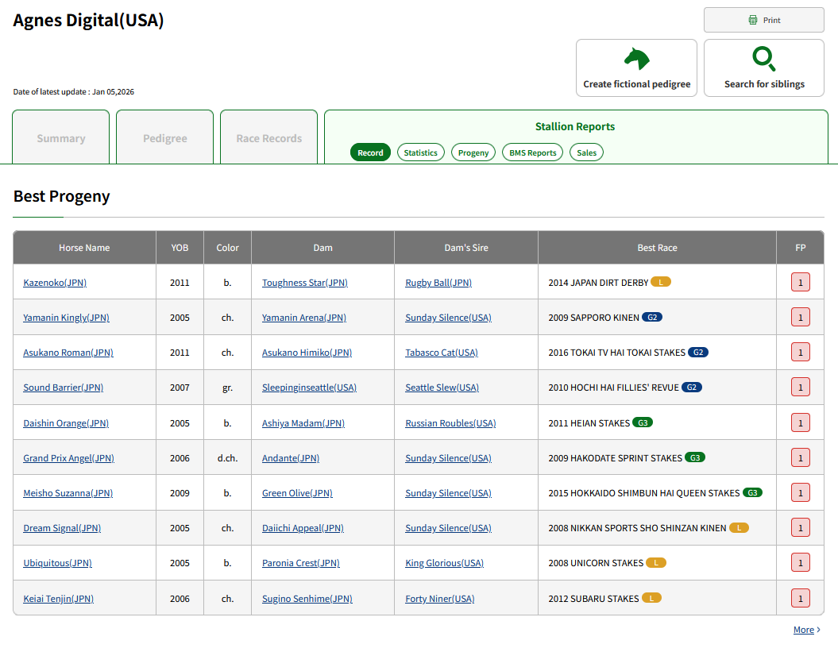
Task: Select the BMS Reports pill
Action: pyautogui.click(x=532, y=152)
